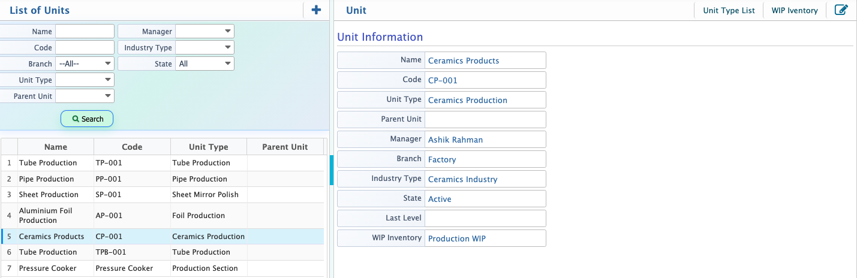Select the Pipe Production row name
Image resolution: width=857 pixels, height=278 pixels.
click(x=47, y=179)
